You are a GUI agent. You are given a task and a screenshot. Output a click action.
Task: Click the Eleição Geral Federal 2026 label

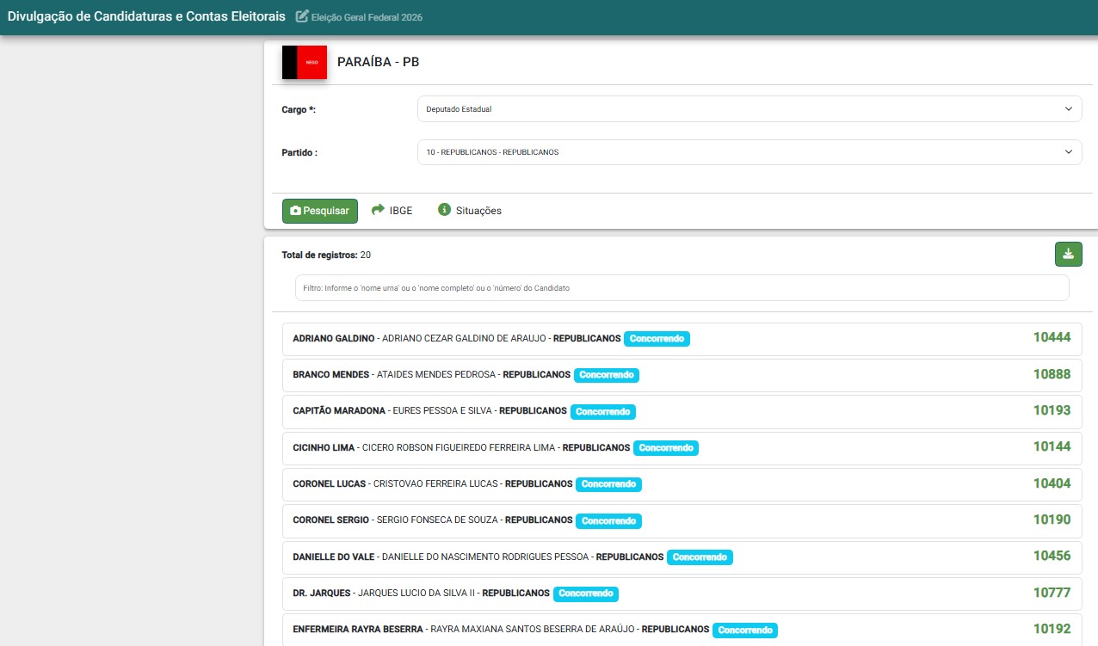click(x=367, y=17)
